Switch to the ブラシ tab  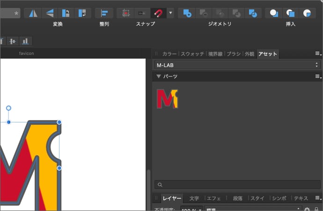tap(233, 54)
